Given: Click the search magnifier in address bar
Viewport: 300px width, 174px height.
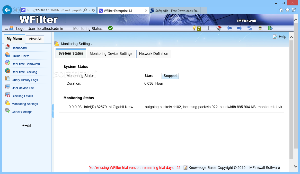Looking at the screenshot, I should tap(85, 10).
